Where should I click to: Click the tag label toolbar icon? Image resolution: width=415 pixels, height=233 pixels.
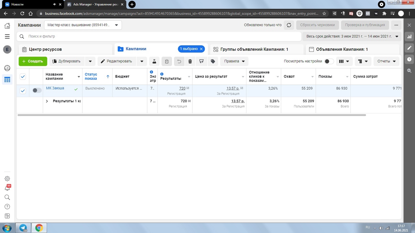213,61
